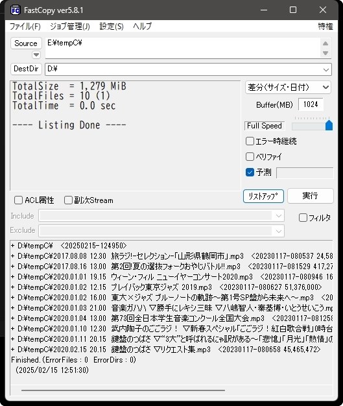This screenshot has height=406, width=343.
Task: Open the ヘルプ menu
Action: (142, 26)
